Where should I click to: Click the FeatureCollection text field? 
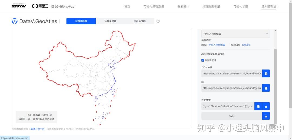pos(228,106)
